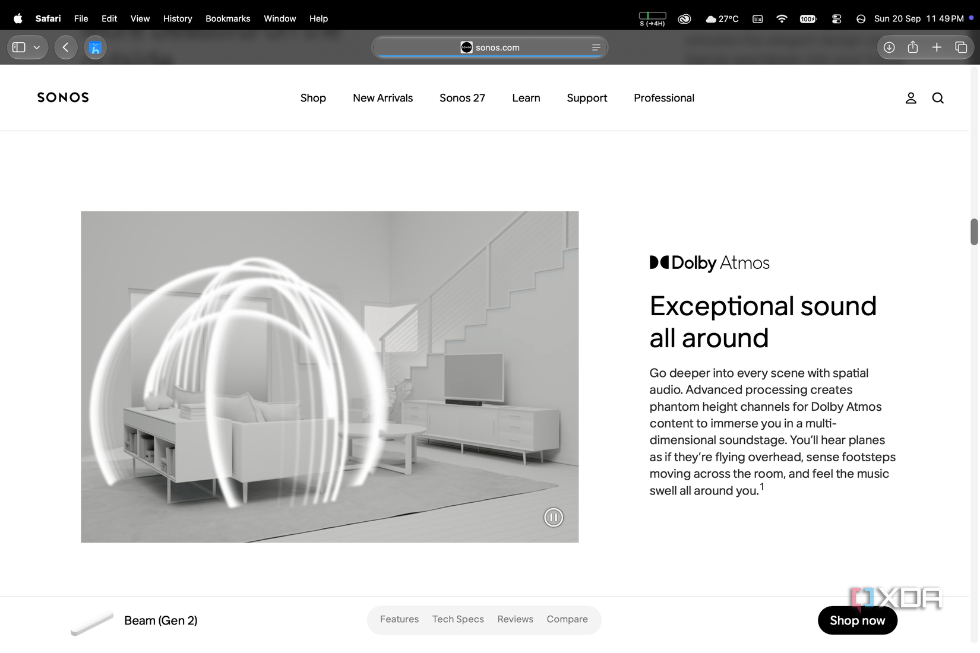Click the weather 27°C menu bar item
Image resolution: width=980 pixels, height=653 pixels.
coord(722,18)
